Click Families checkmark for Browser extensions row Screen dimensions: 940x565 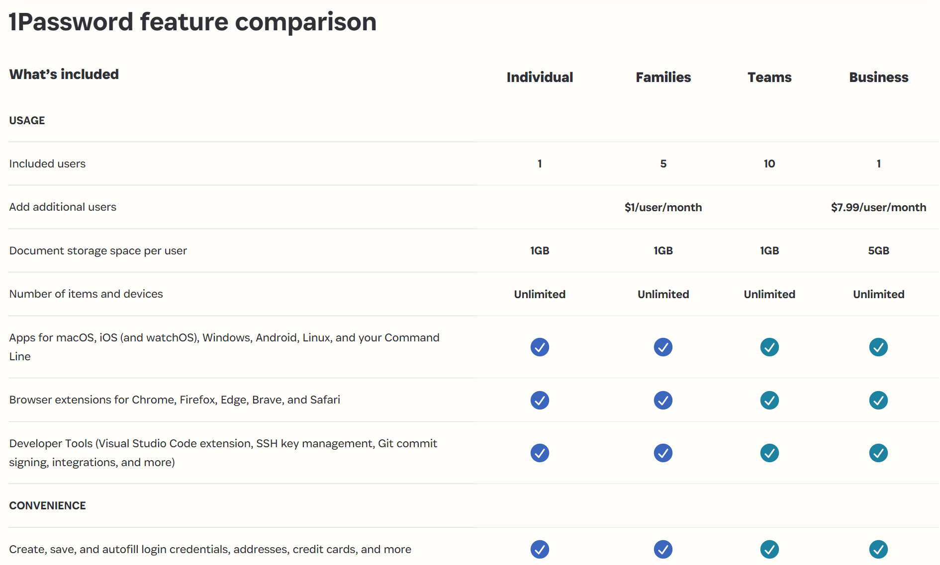tap(663, 400)
